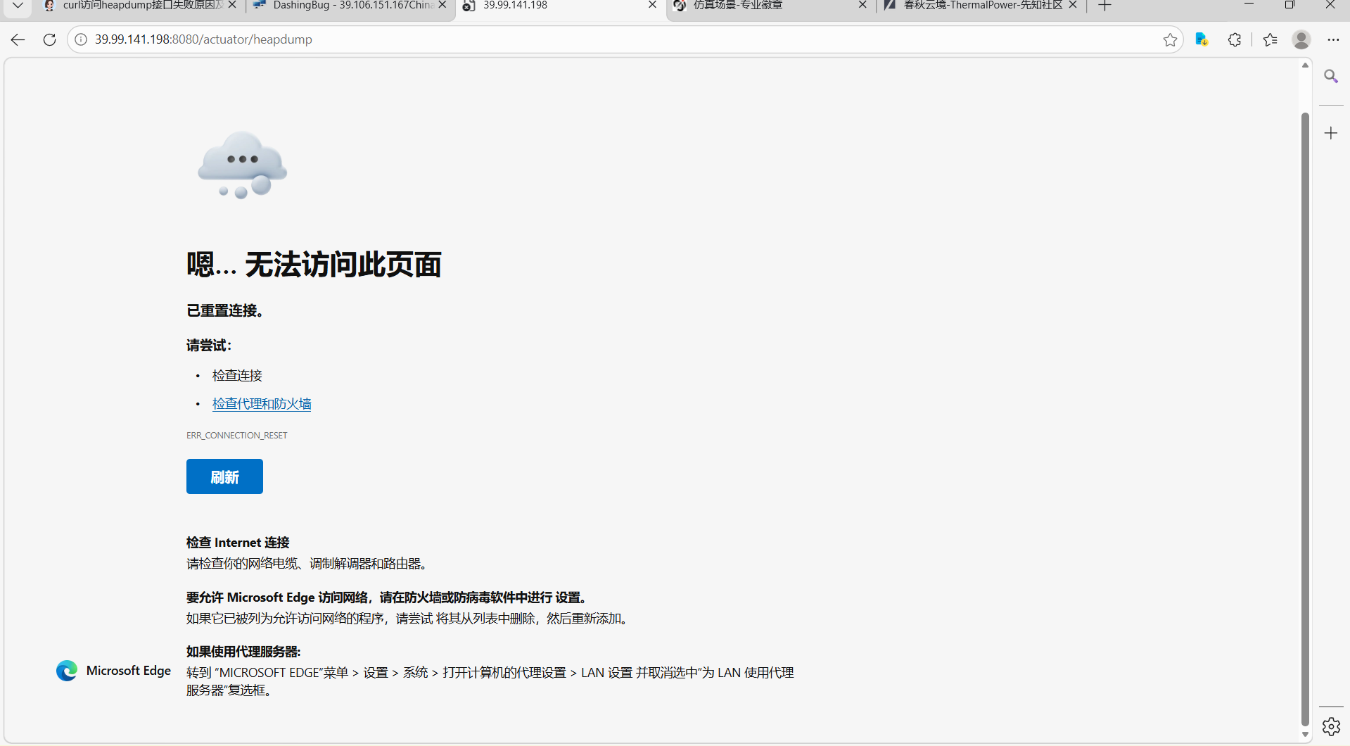
Task: Reload the page with the refresh icon
Action: click(49, 39)
